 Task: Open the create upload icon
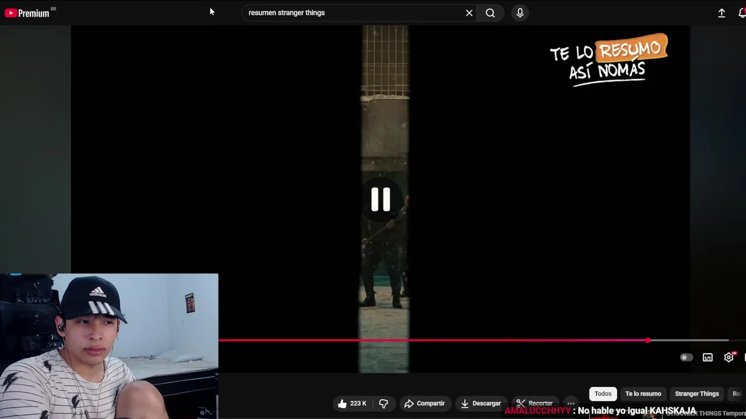pos(722,13)
